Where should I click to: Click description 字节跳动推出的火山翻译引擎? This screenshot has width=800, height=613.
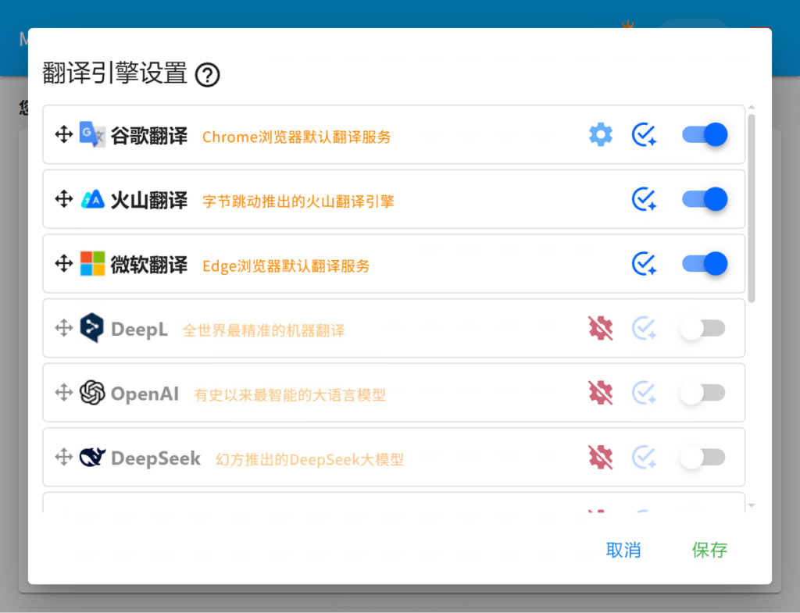298,201
